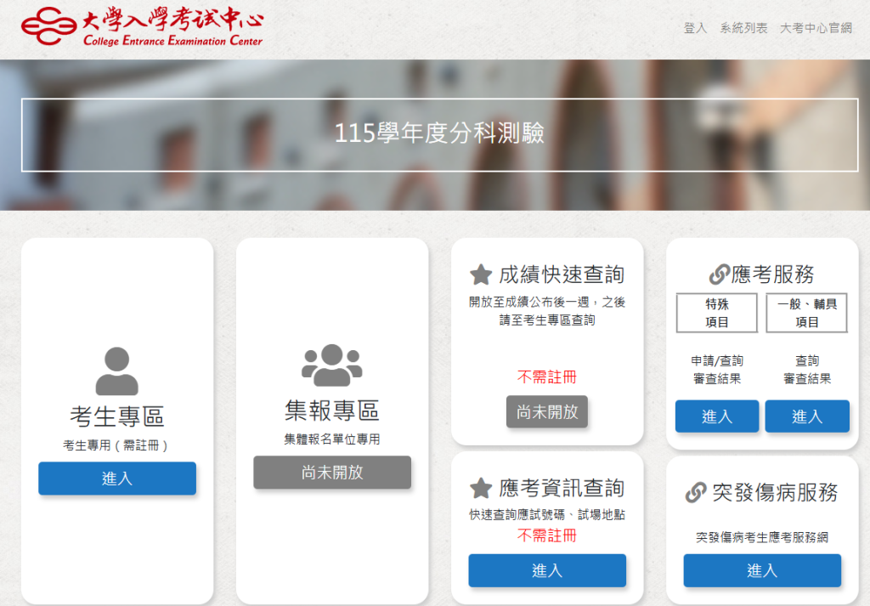Click 進入 under 申請/查詢審查結果
Image resolution: width=870 pixels, height=606 pixels.
717,416
